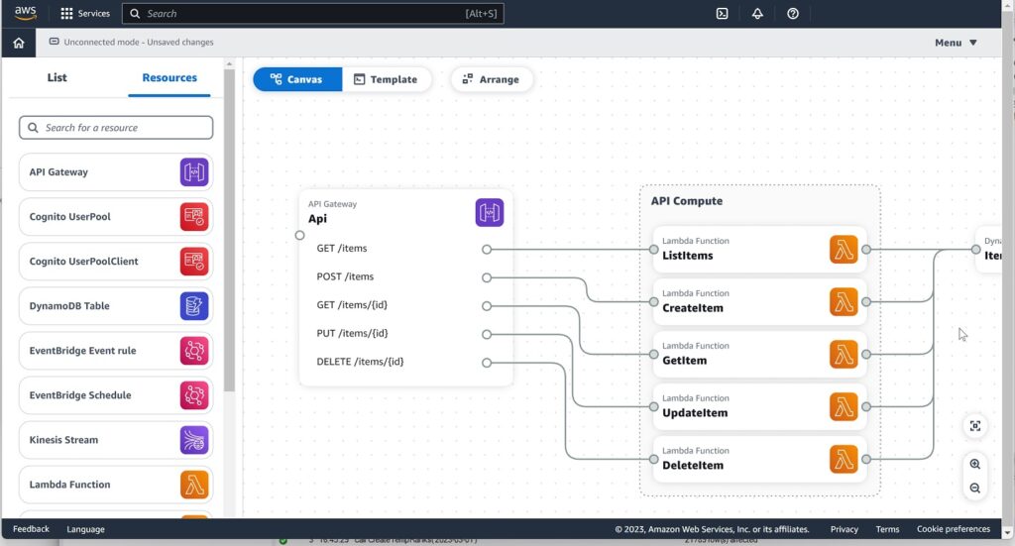This screenshot has height=546, width=1015.
Task: Select the DeleteItem function name
Action: click(693, 465)
